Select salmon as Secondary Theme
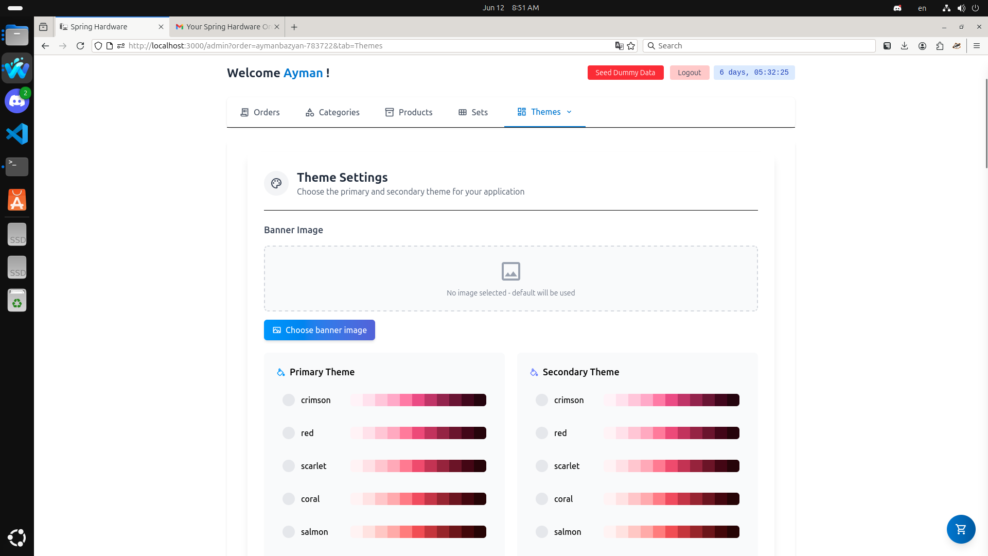Viewport: 988px width, 556px height. pyautogui.click(x=542, y=532)
